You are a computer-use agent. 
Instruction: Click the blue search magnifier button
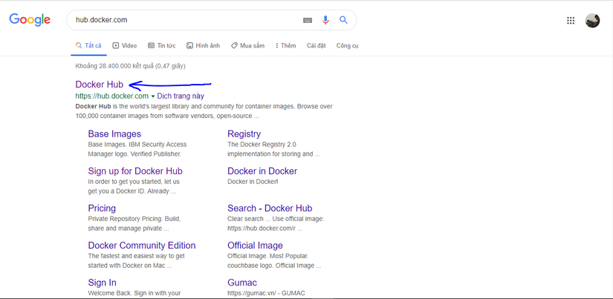pos(343,20)
